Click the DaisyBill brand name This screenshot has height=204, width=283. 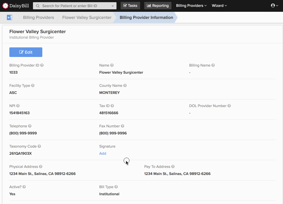tap(19, 6)
